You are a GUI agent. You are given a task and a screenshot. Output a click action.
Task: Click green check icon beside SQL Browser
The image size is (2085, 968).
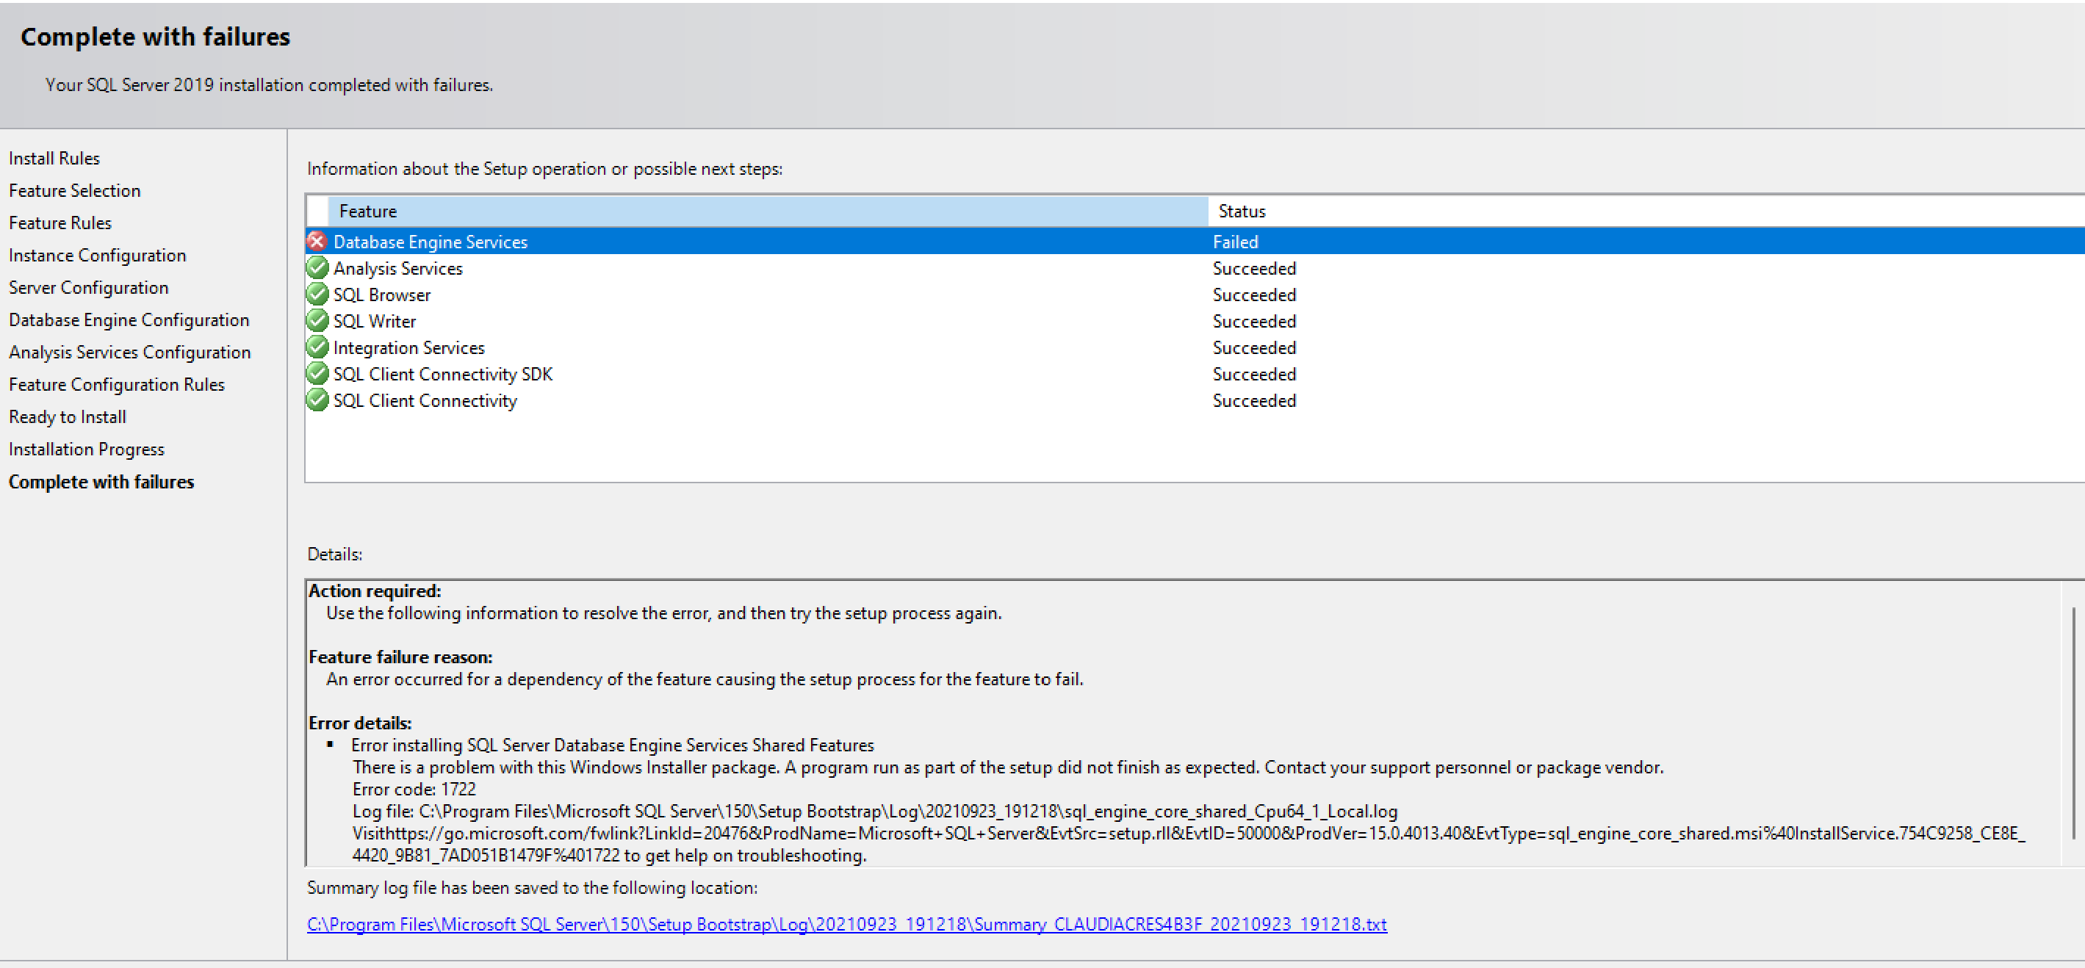pyautogui.click(x=317, y=295)
